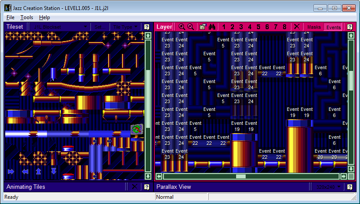Select the green and red swirl tile

click(x=137, y=130)
